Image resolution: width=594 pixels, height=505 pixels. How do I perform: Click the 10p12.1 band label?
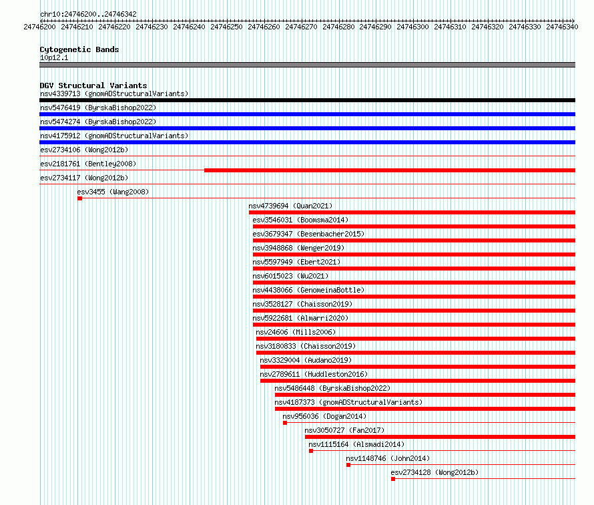54,57
